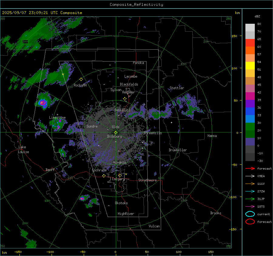Image resolution: width=273 pixels, height=256 pixels.
Task: Select the Lacombe city label
Action: (x=131, y=76)
